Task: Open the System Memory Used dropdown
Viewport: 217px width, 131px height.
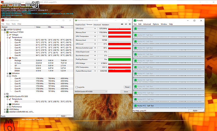Action: coord(95,71)
